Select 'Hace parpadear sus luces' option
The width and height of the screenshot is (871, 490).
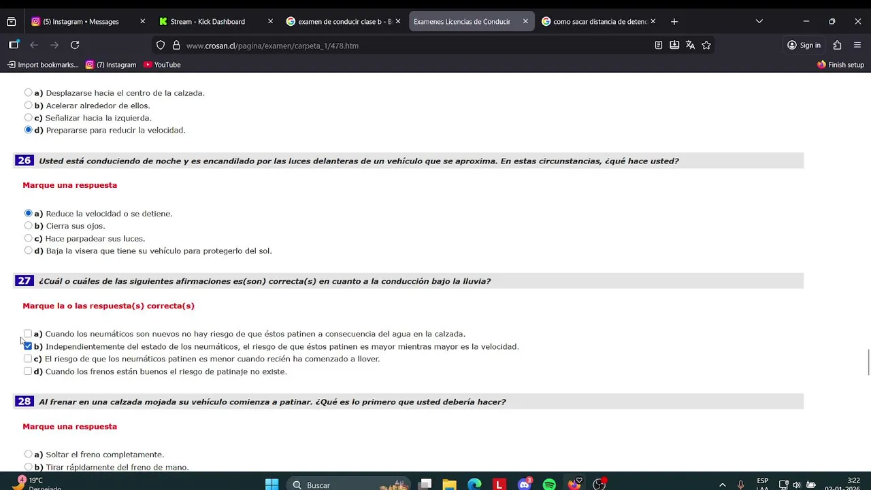tap(28, 238)
